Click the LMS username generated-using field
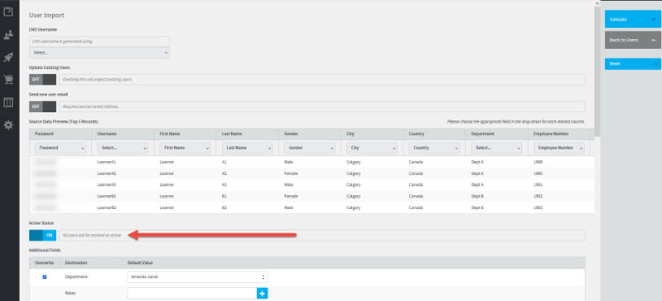The height and width of the screenshot is (301, 662). point(99,41)
